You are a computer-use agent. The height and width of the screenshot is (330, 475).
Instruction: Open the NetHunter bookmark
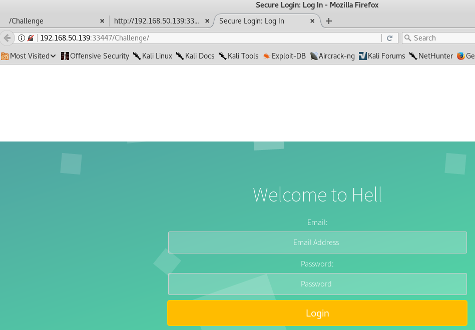point(431,56)
